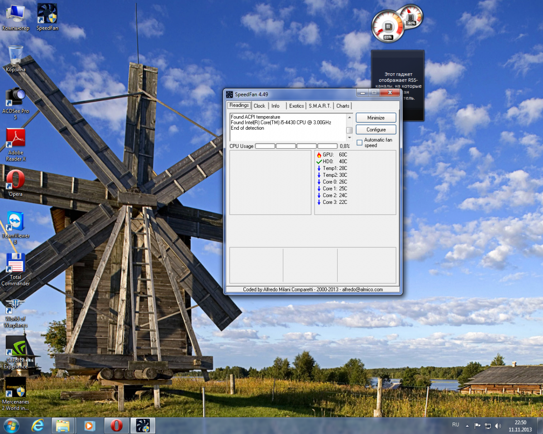Screen dimensions: 543x434
Task: Switch to the Charts tab
Action: click(343, 106)
